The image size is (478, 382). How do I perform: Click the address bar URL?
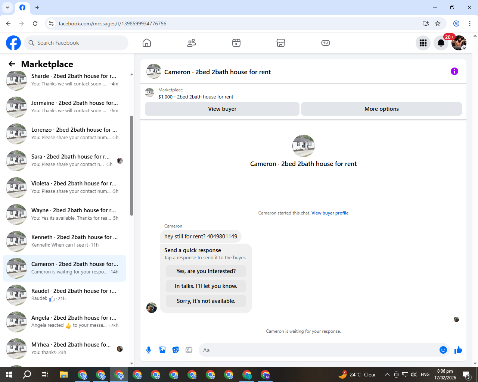click(112, 24)
